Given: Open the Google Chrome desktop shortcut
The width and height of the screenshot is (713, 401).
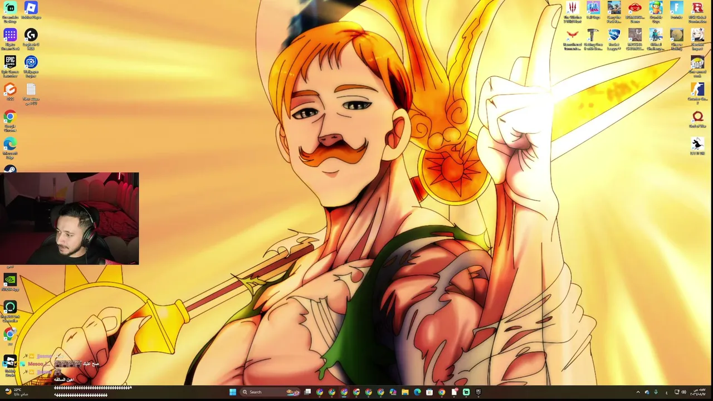Looking at the screenshot, I should tap(10, 121).
